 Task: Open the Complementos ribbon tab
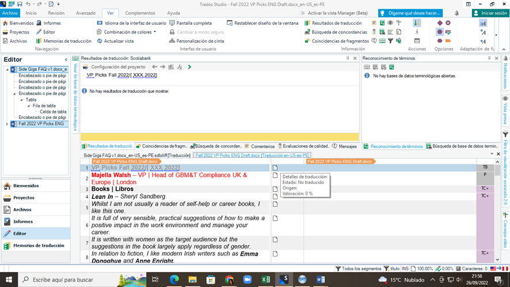(140, 13)
